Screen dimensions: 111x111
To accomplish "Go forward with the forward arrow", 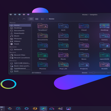I will coord(19,19).
